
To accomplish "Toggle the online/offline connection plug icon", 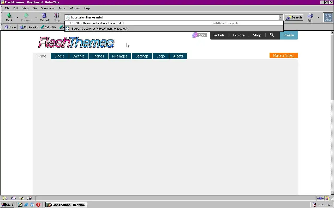I will pos(320,198).
